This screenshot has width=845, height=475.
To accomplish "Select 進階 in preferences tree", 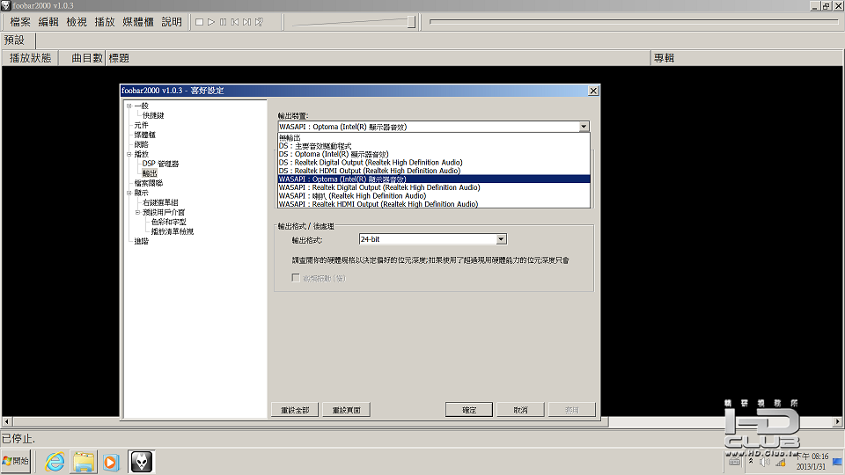I will pos(141,241).
